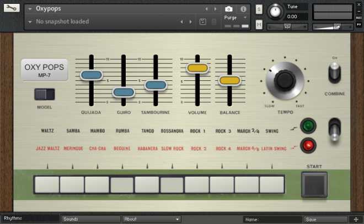Mute the instrument with M button

tap(259, 25)
